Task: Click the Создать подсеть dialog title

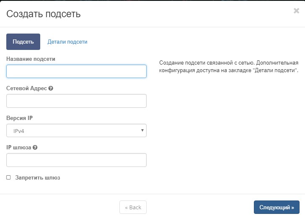Action: [x=44, y=14]
